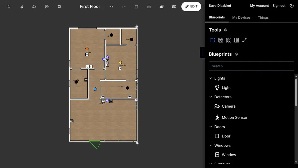Click the chip device icon in top toolbar
The height and width of the screenshot is (168, 298).
tap(59, 7)
